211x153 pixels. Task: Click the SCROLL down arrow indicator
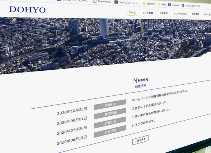[140, 58]
